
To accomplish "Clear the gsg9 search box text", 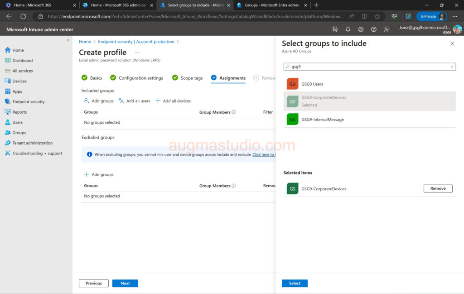I will pos(452,67).
